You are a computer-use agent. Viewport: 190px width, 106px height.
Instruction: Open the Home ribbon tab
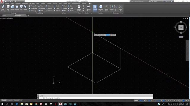(7, 4)
